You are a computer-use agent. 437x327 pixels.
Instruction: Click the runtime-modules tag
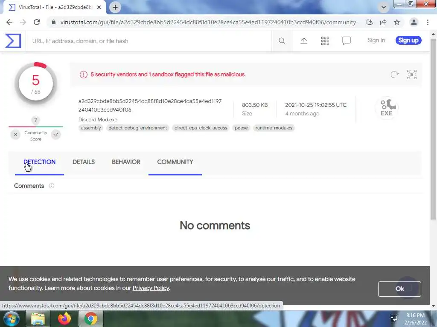[x=274, y=128]
